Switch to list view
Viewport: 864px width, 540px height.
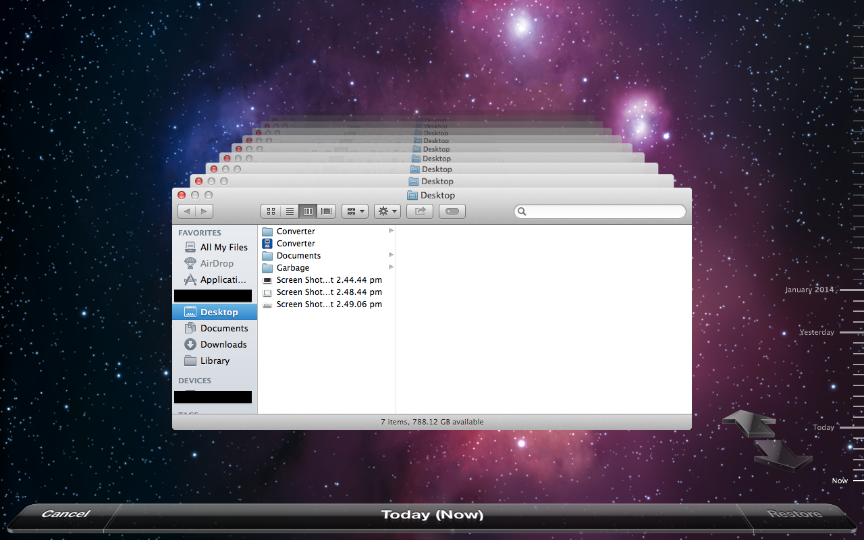[290, 211]
